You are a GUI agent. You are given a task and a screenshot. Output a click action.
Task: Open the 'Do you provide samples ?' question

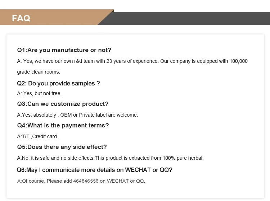[x=58, y=83]
